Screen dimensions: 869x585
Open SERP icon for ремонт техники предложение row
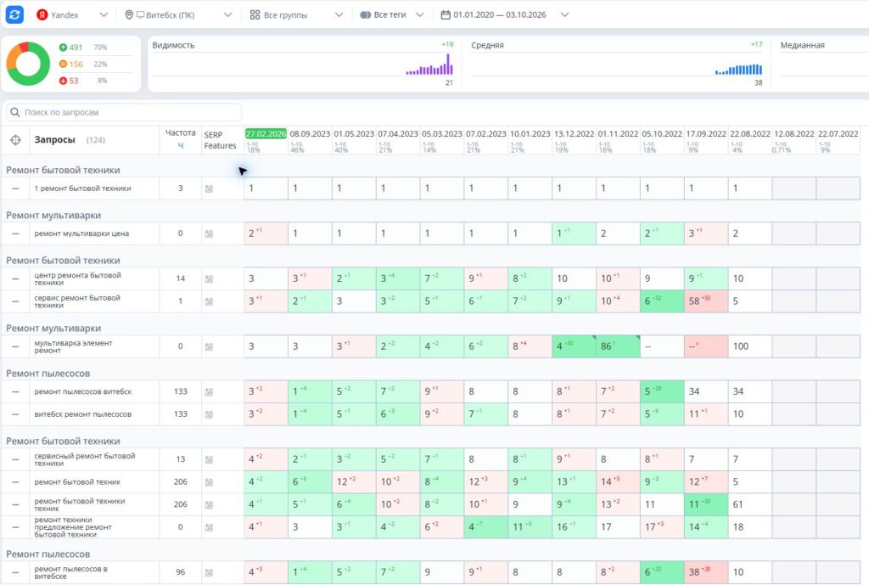(x=209, y=528)
